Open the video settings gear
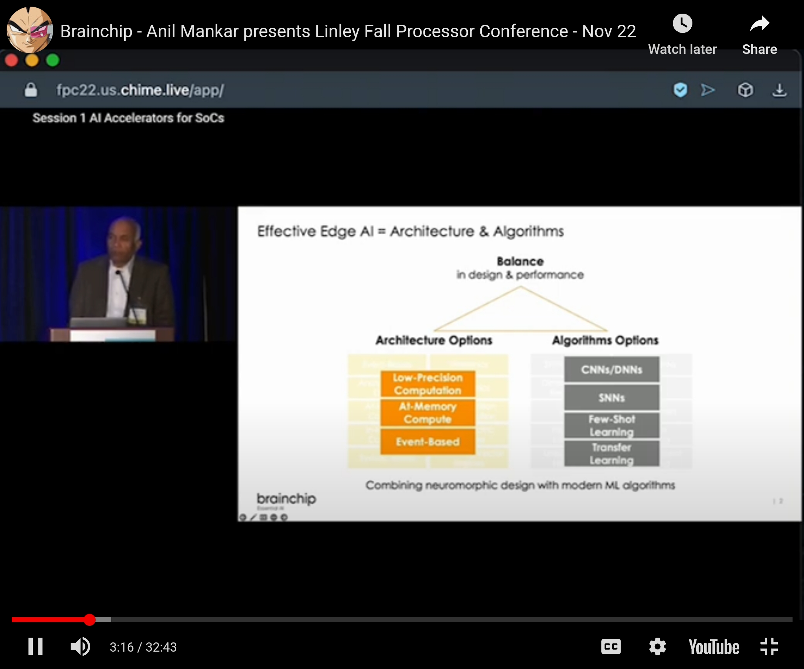 657,647
